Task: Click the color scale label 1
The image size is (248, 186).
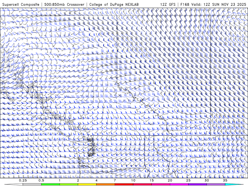Action: coord(60,180)
